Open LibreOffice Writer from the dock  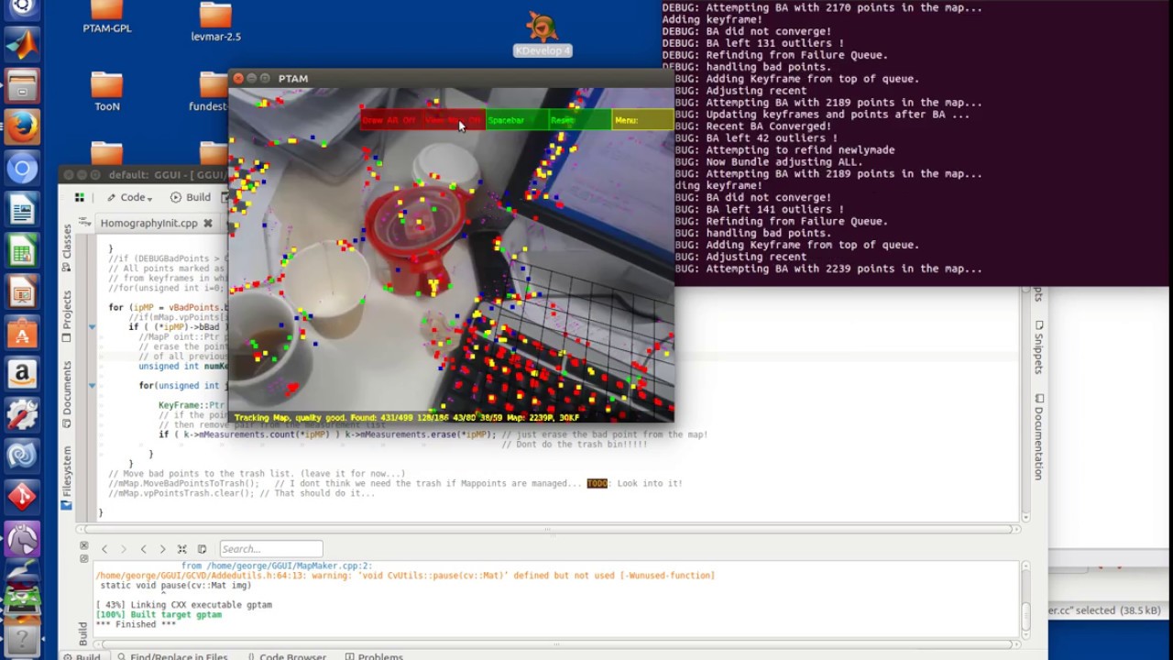coord(22,210)
